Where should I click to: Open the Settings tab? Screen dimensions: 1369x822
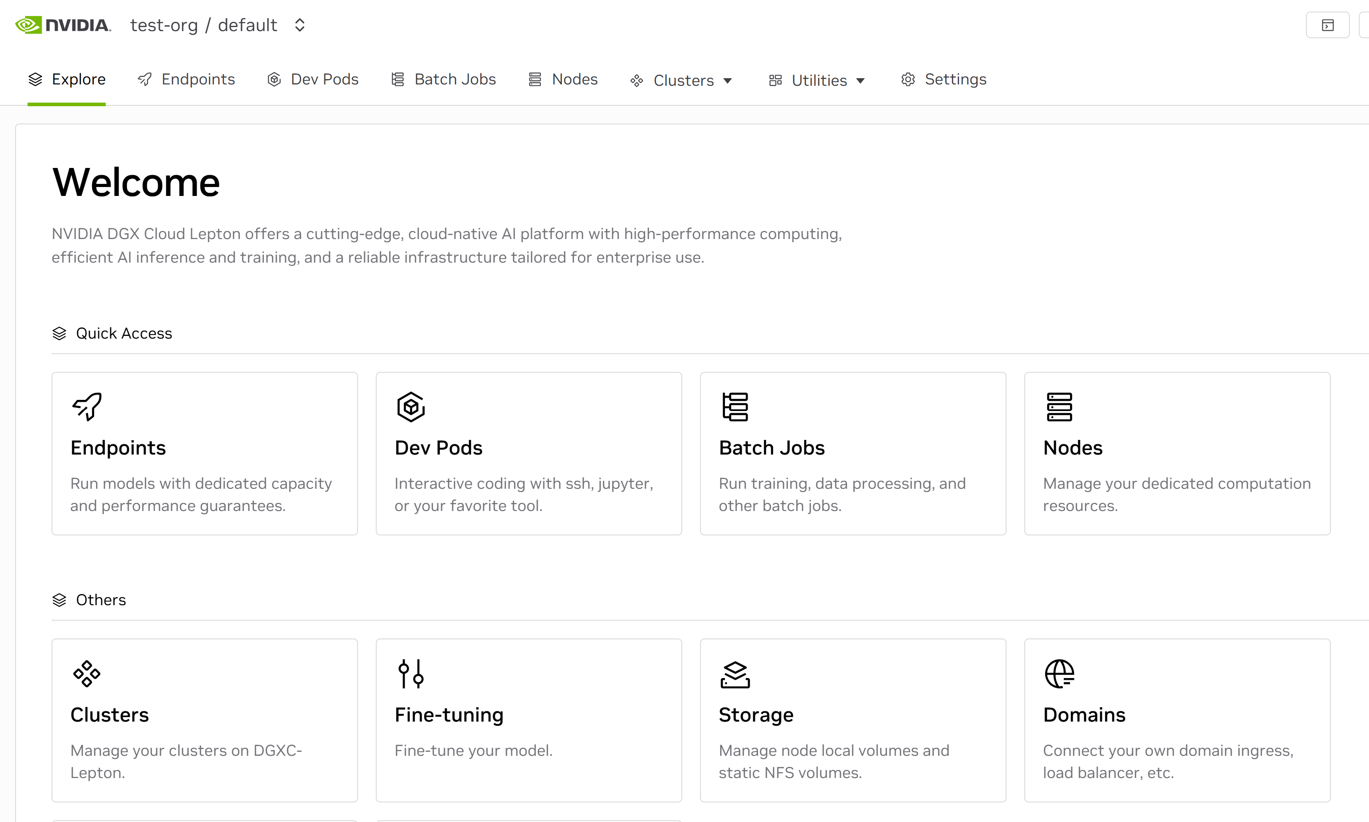click(x=944, y=79)
